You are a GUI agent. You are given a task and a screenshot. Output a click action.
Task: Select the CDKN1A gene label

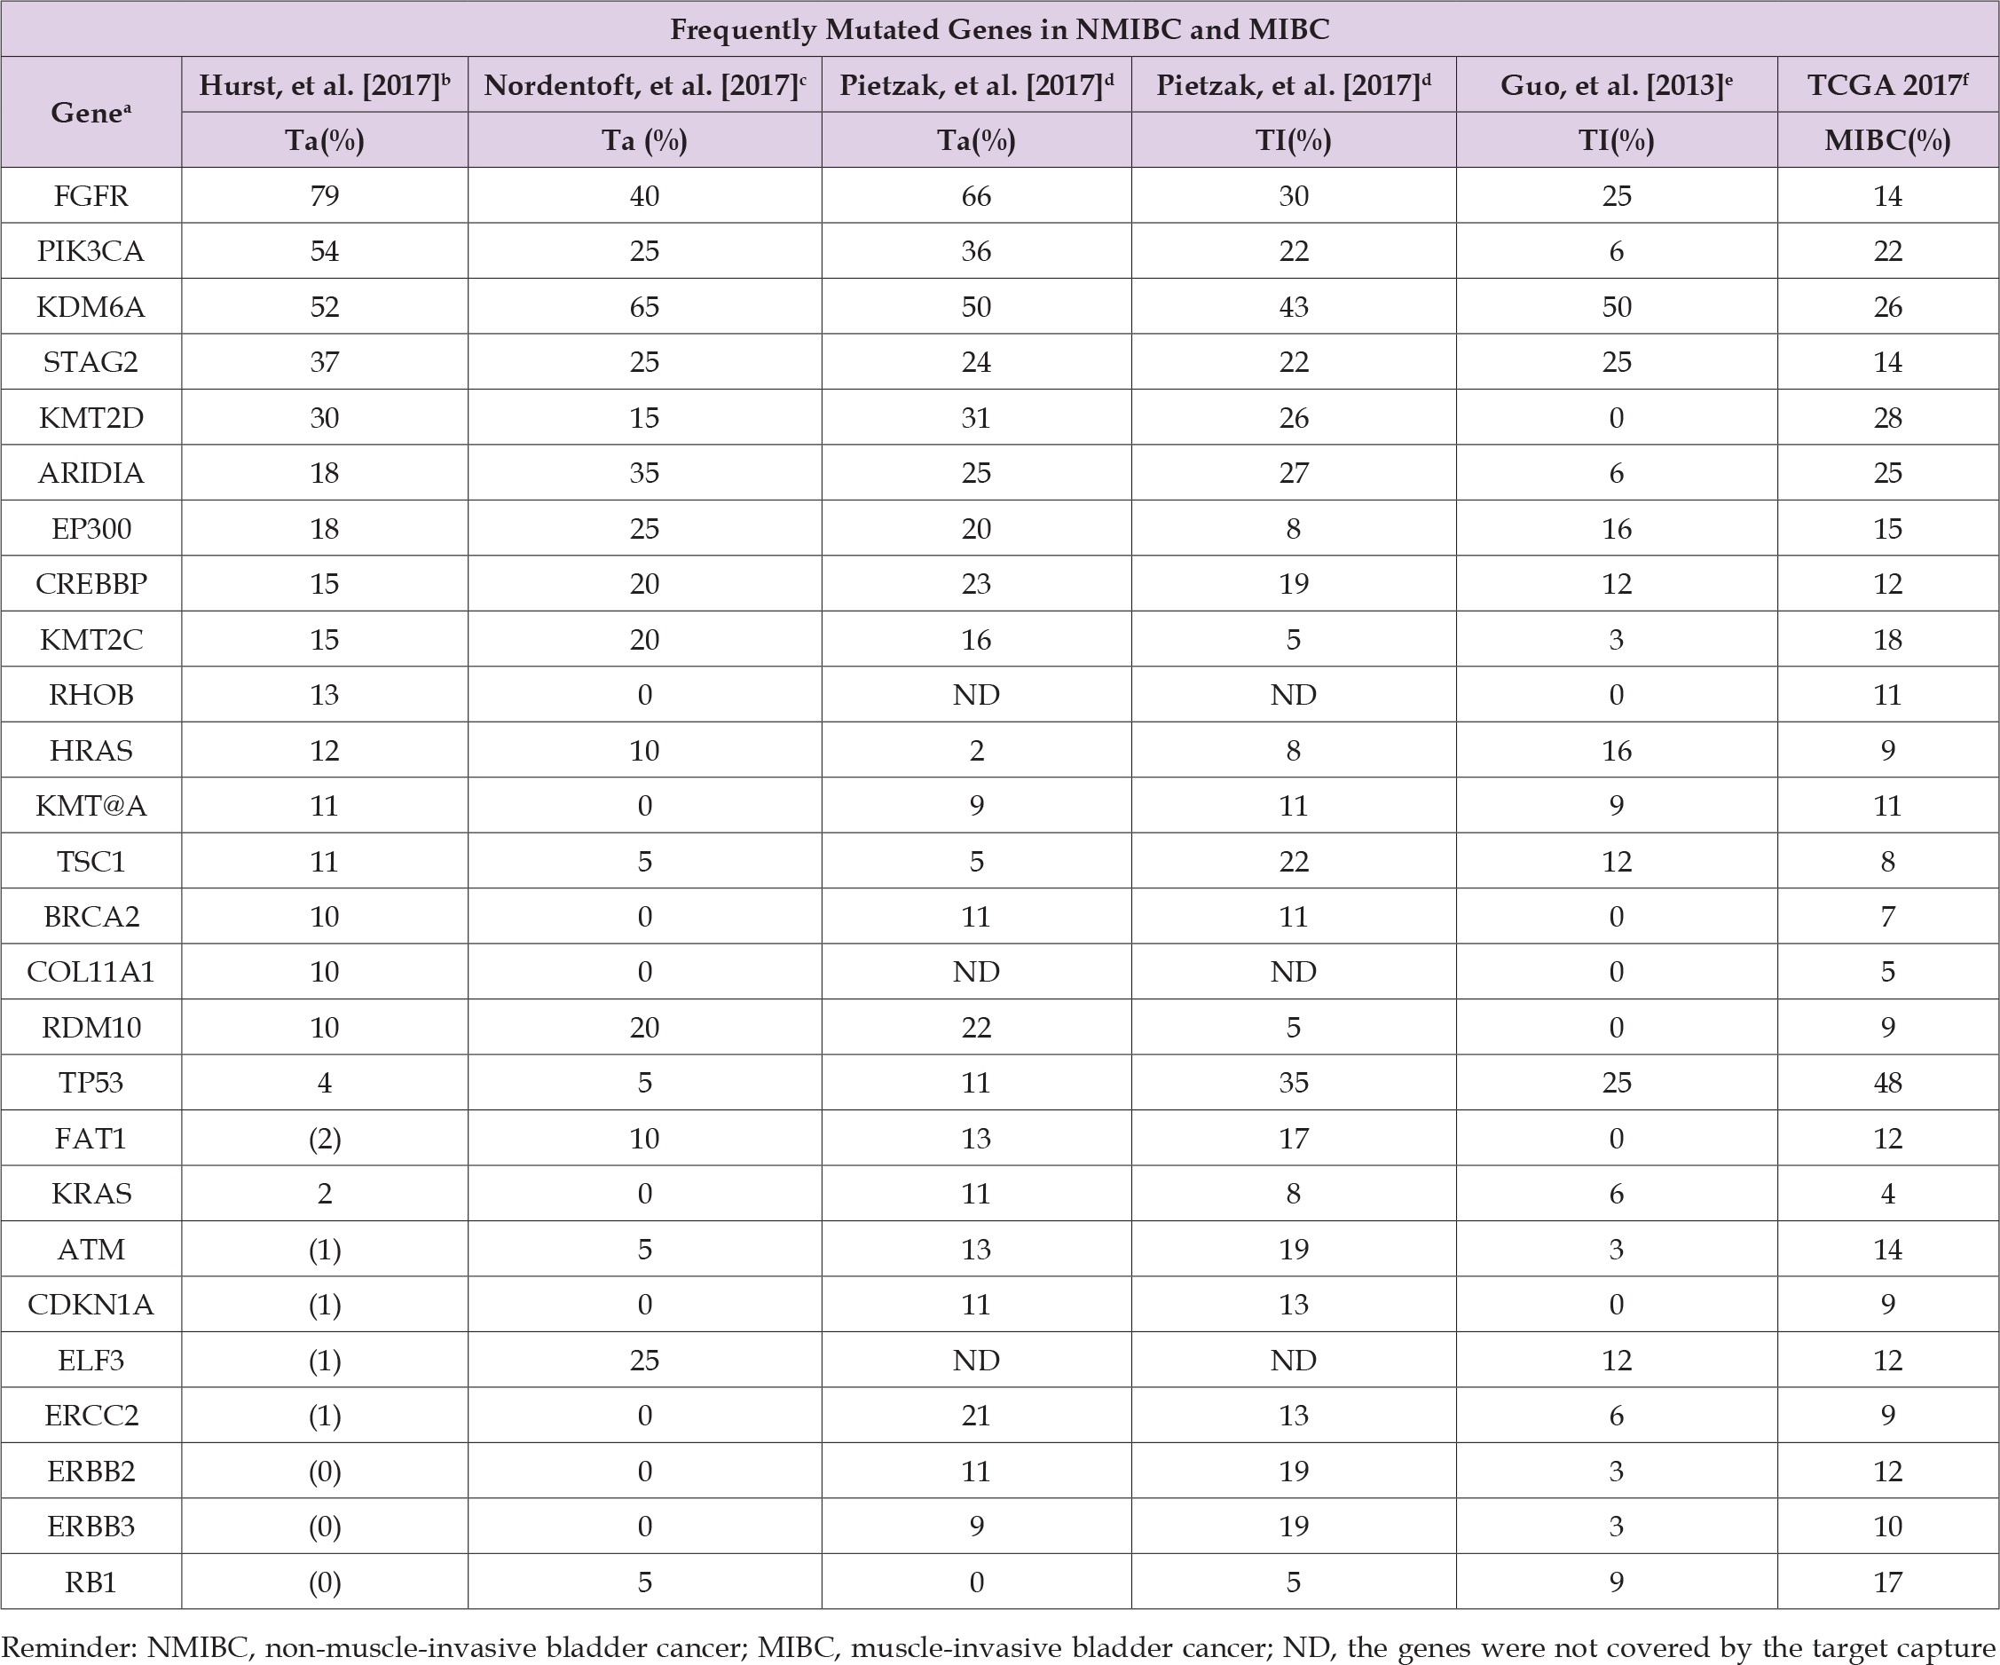point(91,1305)
